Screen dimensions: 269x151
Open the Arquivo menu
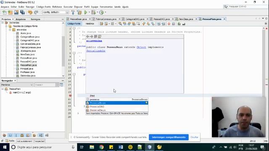tap(5, 7)
